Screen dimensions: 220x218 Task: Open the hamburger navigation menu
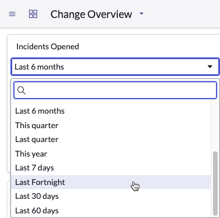pos(12,14)
